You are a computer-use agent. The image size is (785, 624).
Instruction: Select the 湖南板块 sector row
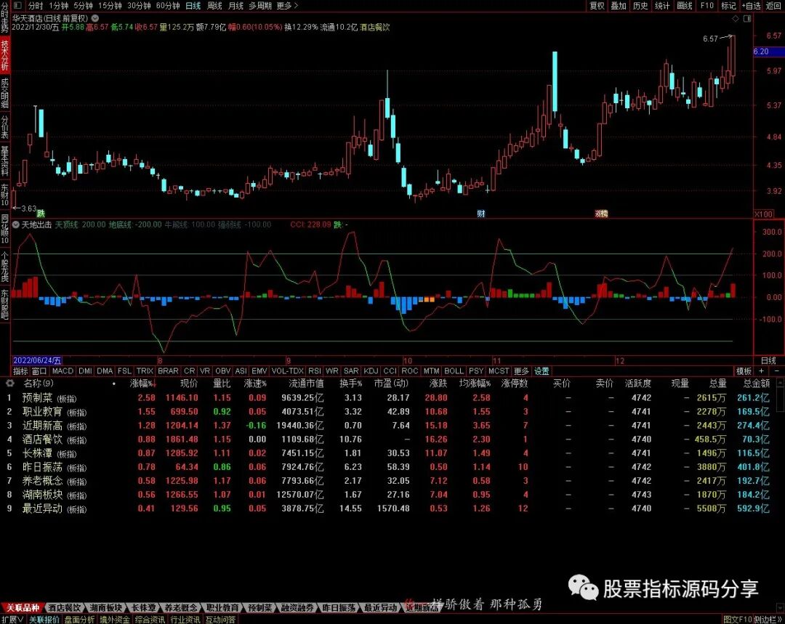[x=390, y=495]
